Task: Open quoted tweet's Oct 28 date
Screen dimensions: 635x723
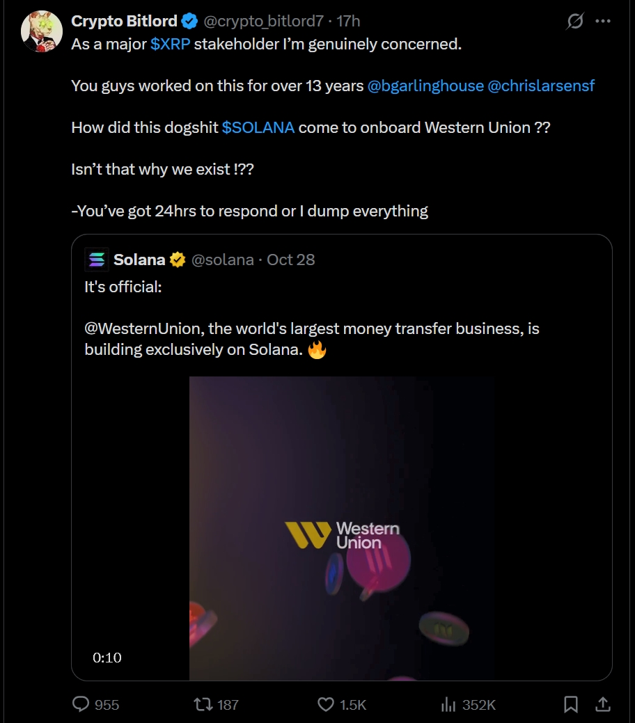Action: [291, 260]
